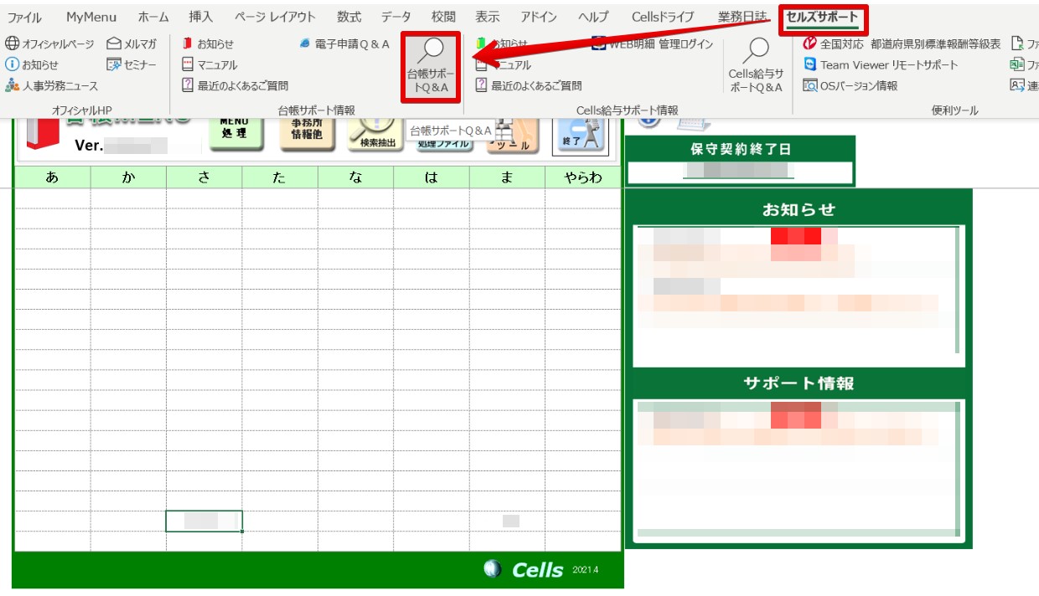Select the な kana index header

click(x=355, y=177)
